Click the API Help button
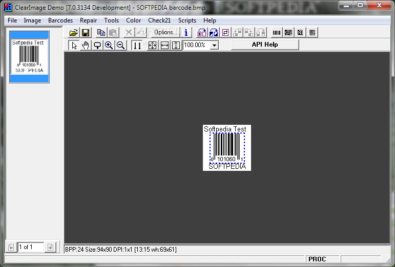 (265, 44)
